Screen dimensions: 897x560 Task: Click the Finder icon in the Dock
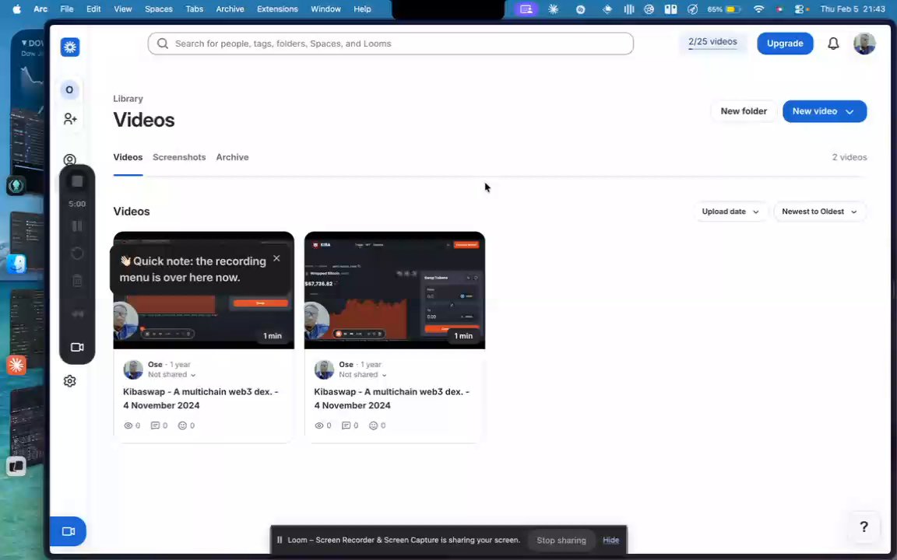(16, 264)
